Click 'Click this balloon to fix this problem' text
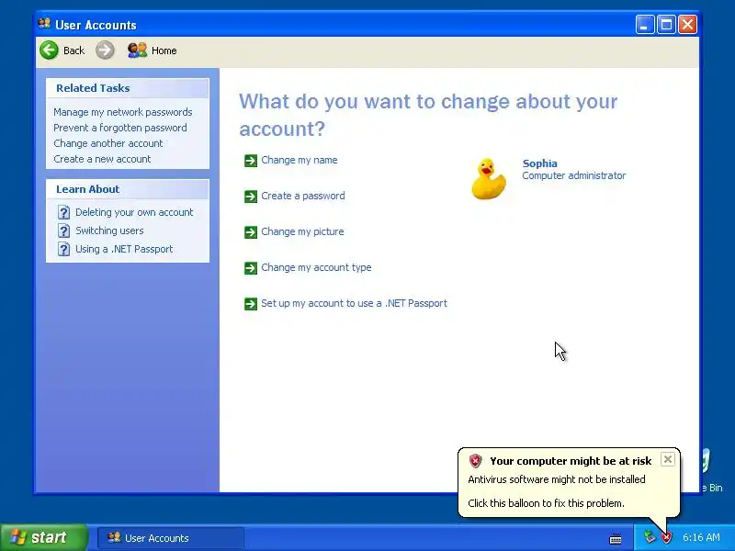Screen dimensions: 735x551 tap(546, 503)
